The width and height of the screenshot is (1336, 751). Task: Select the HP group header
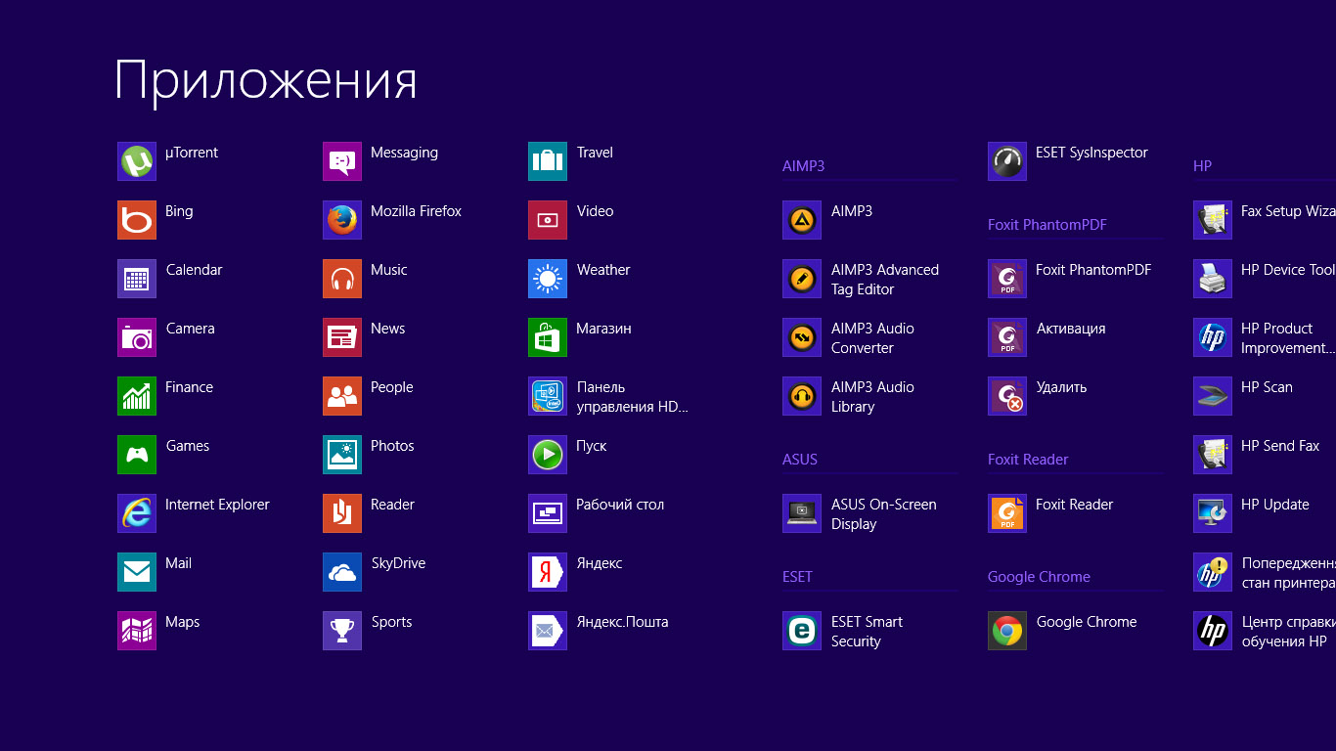click(x=1203, y=166)
